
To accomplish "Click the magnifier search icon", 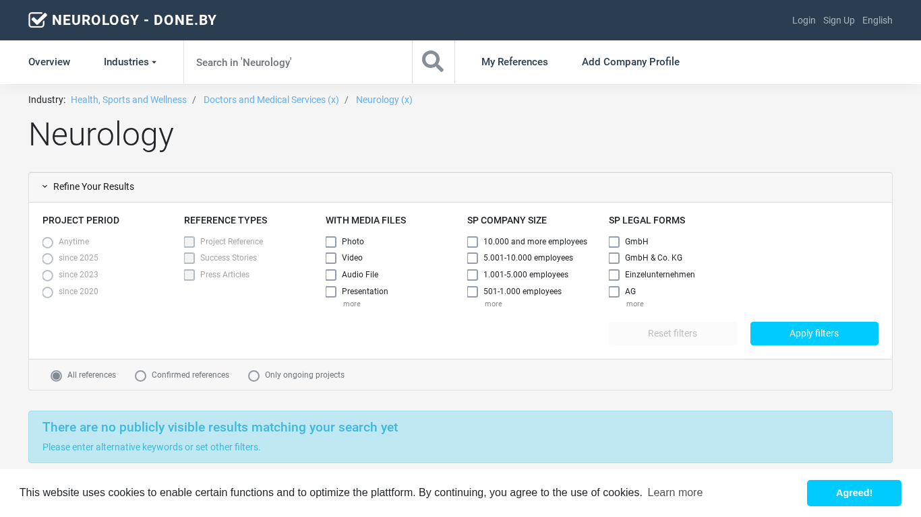I will pos(433,62).
